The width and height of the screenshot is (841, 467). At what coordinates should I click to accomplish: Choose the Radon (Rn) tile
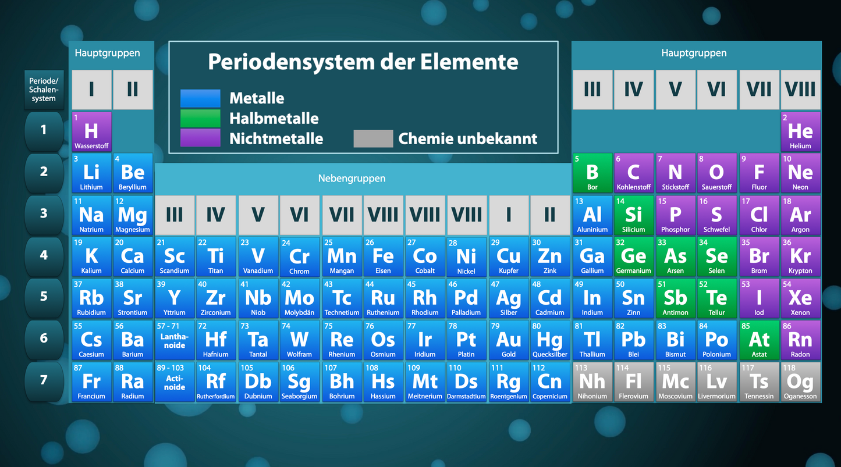click(800, 340)
